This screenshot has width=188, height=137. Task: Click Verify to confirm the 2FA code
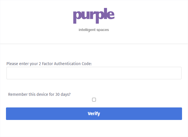[94, 114]
